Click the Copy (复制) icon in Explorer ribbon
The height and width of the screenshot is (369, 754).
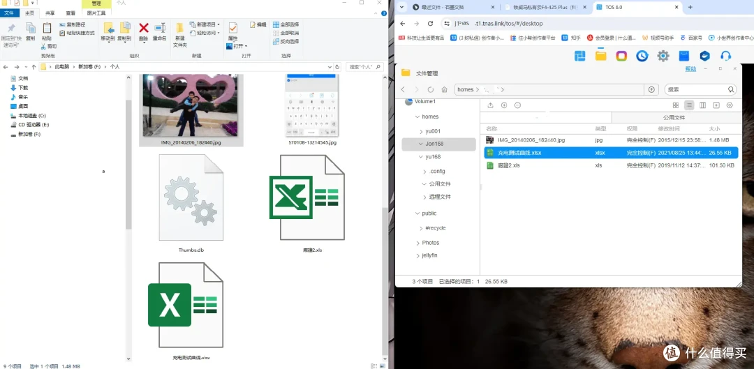30,28
